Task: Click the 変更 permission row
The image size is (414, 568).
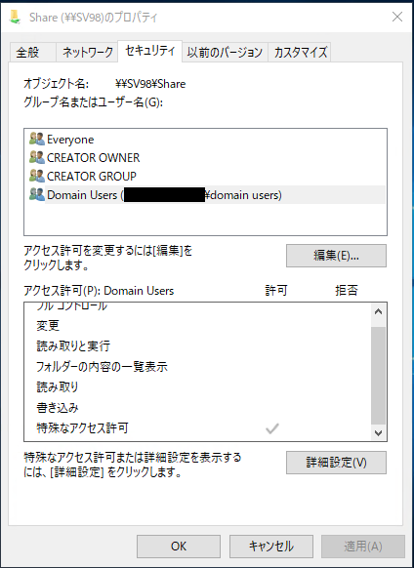Action: pos(197,326)
